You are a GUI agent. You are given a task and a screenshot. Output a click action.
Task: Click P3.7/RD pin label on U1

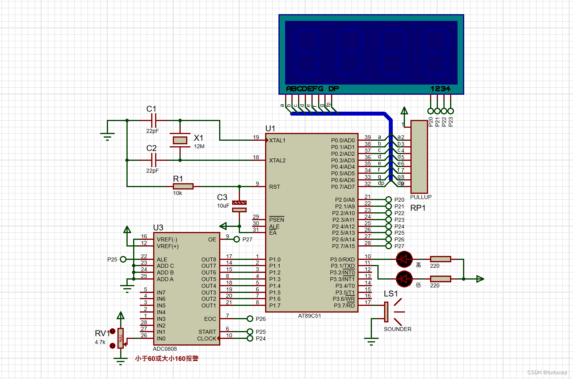[x=344, y=305]
